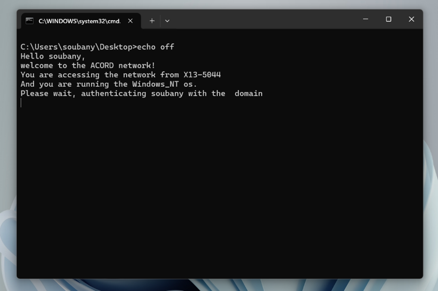438x291 pixels.
Task: Click the 'welcome to the ACORD network!' line
Action: [88, 65]
